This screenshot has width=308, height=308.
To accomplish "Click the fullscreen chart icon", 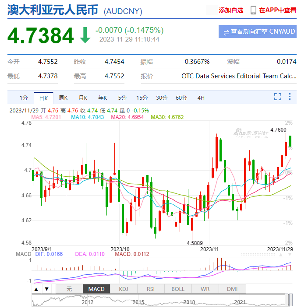I will point(277,97).
